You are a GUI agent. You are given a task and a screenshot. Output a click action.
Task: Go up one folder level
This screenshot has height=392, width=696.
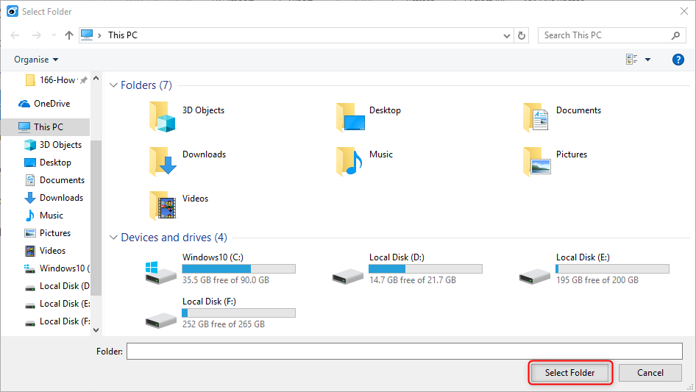[69, 35]
